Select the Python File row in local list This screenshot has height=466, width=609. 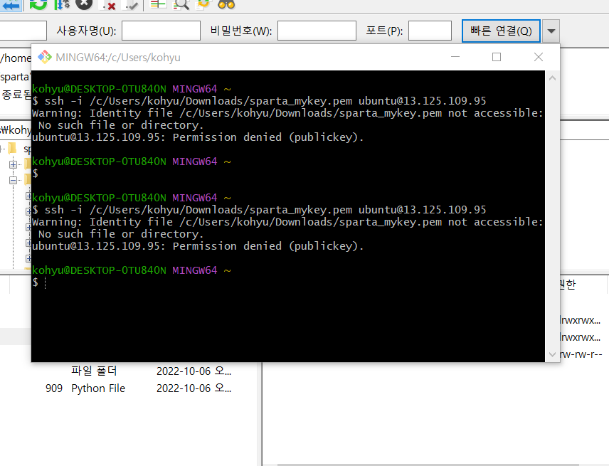pyautogui.click(x=128, y=388)
